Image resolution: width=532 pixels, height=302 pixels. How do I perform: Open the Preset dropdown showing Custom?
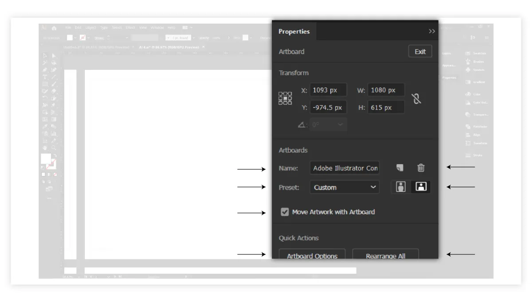(344, 187)
